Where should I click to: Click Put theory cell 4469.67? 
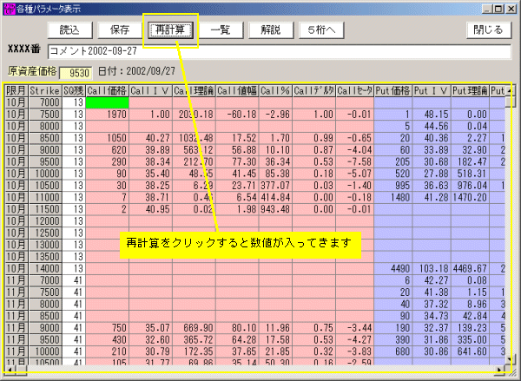[470, 269]
